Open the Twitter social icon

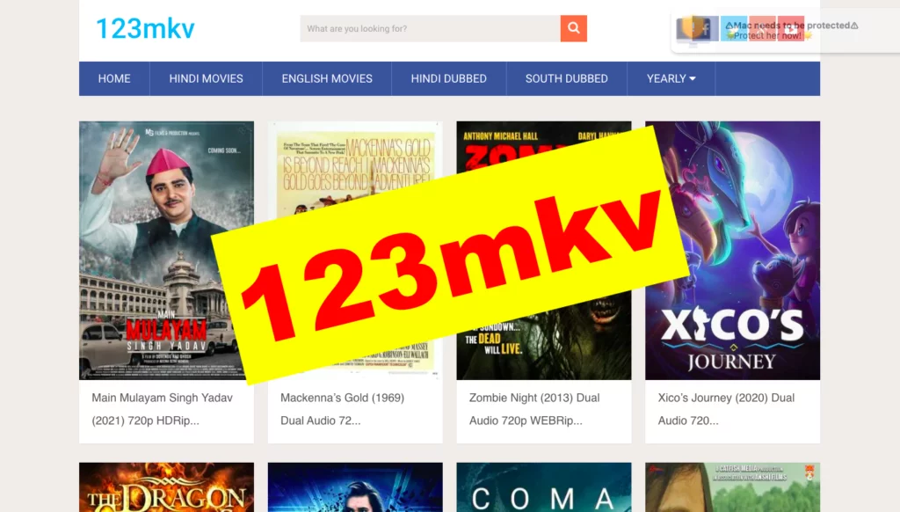tap(734, 28)
